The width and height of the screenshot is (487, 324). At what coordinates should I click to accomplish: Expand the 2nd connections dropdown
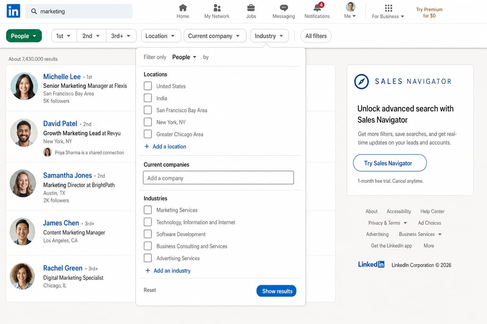[x=91, y=36]
